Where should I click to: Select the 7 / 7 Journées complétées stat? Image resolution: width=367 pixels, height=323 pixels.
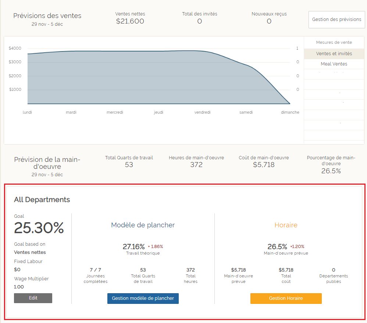[96, 270]
